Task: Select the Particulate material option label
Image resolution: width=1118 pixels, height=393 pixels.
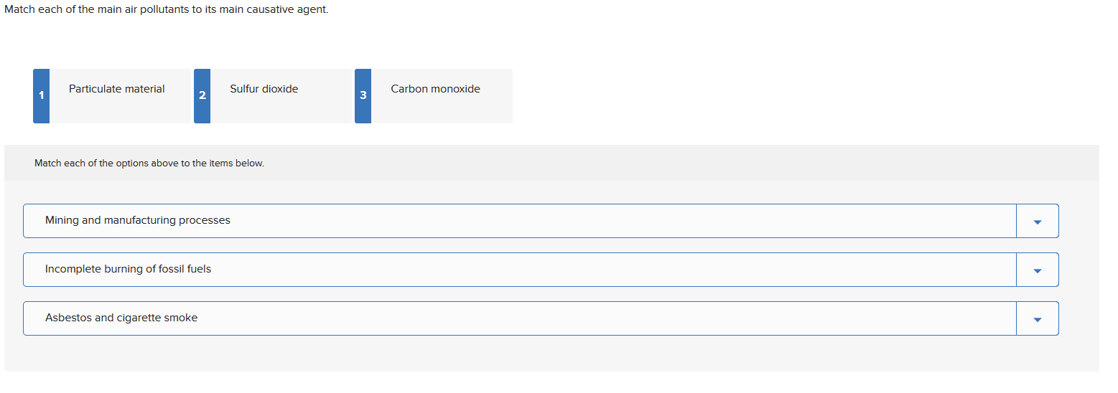Action: click(x=117, y=89)
